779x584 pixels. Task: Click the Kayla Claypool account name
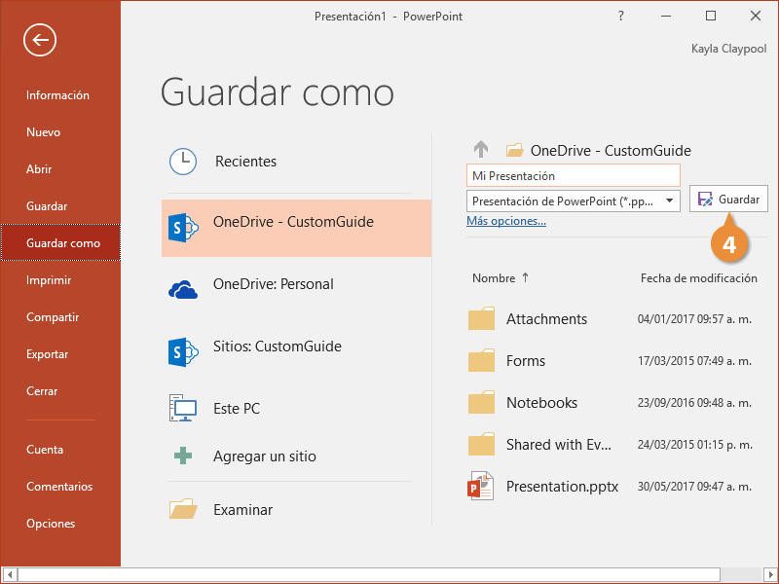pos(728,49)
